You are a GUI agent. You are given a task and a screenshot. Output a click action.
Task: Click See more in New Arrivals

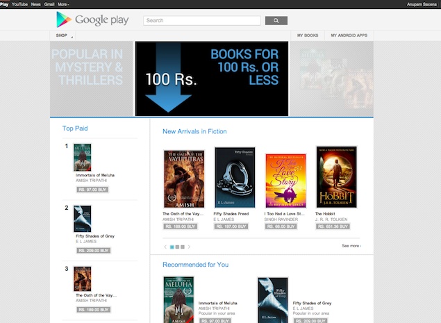[351, 246]
